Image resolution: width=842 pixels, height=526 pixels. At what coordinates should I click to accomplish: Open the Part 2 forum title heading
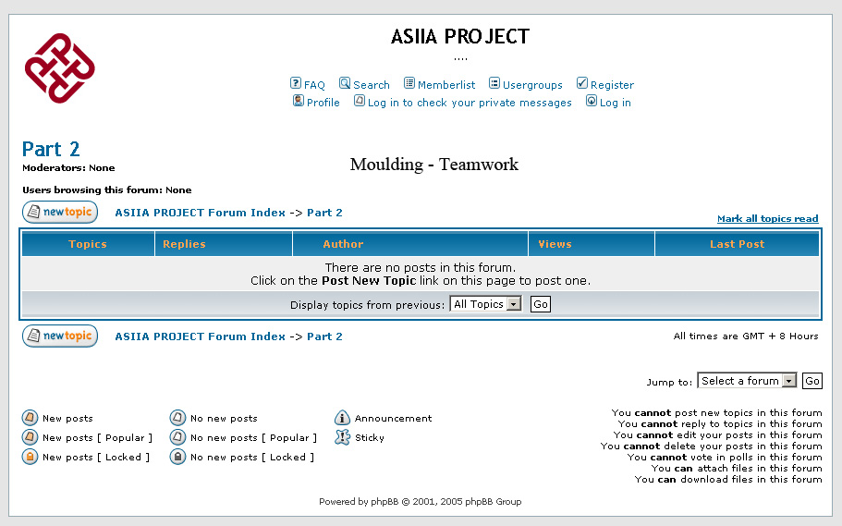click(x=51, y=149)
